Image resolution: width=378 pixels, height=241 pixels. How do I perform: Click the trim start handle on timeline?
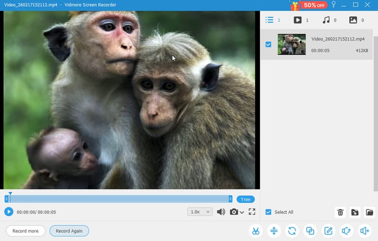point(7,199)
